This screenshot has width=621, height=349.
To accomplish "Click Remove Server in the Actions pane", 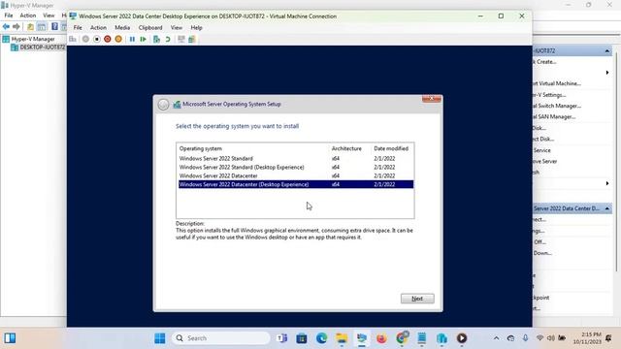I will (545, 162).
